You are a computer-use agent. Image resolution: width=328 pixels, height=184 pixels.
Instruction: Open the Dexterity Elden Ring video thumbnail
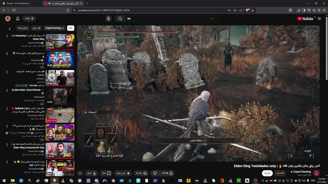pyautogui.click(x=60, y=42)
